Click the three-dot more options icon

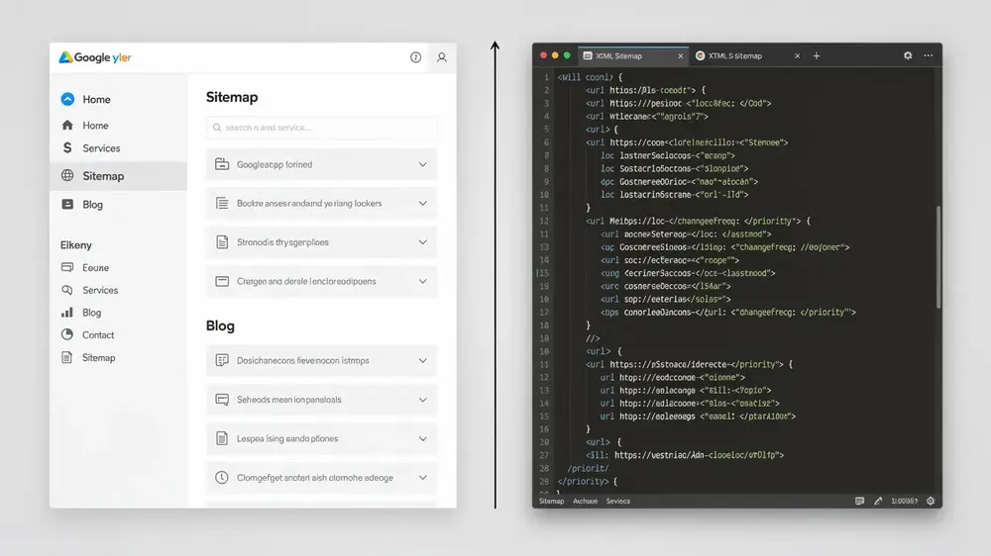[928, 55]
